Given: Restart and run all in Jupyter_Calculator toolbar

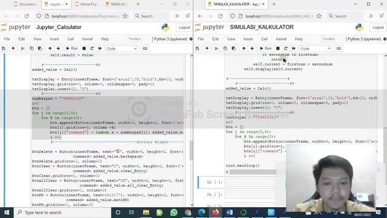Looking at the screenshot, I should pyautogui.click(x=100, y=48).
